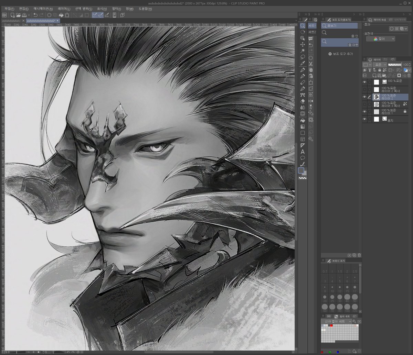Show layer '레이어 3 복사' via visibility box
413x355 pixels.
coord(364,104)
